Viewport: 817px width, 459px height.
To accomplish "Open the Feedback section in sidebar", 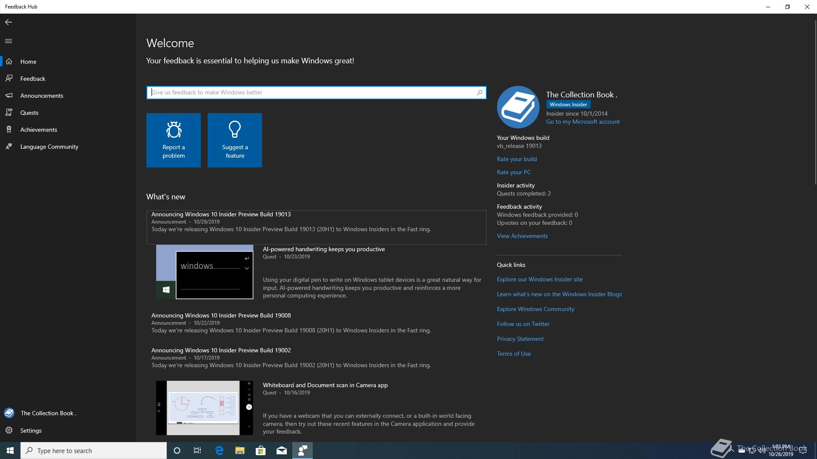I will tap(33, 79).
